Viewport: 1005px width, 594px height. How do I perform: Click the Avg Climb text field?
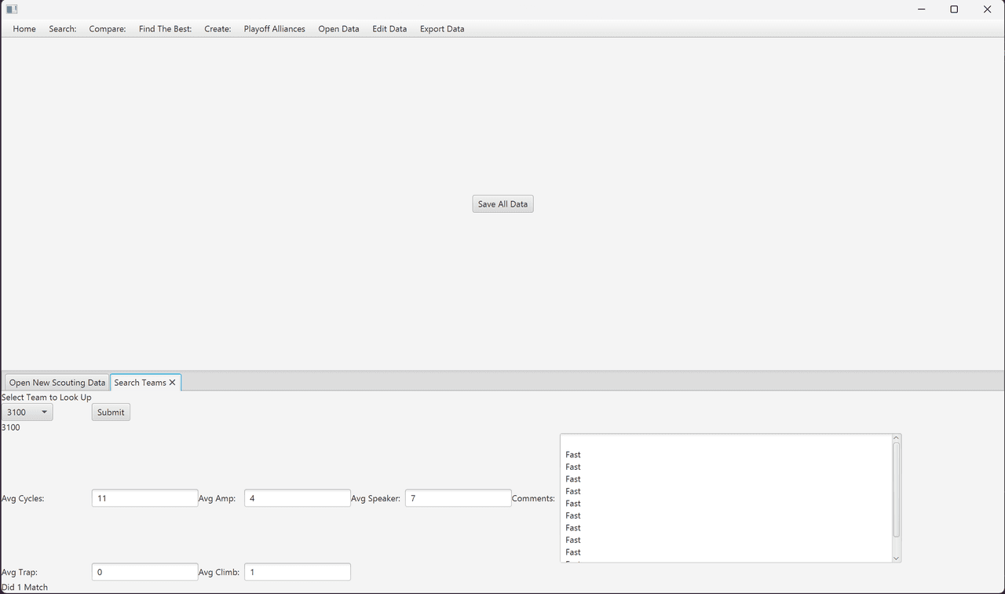pyautogui.click(x=297, y=572)
